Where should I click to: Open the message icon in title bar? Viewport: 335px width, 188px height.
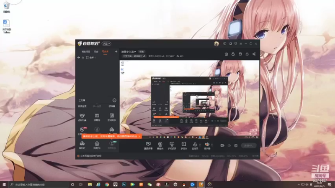coord(224,44)
